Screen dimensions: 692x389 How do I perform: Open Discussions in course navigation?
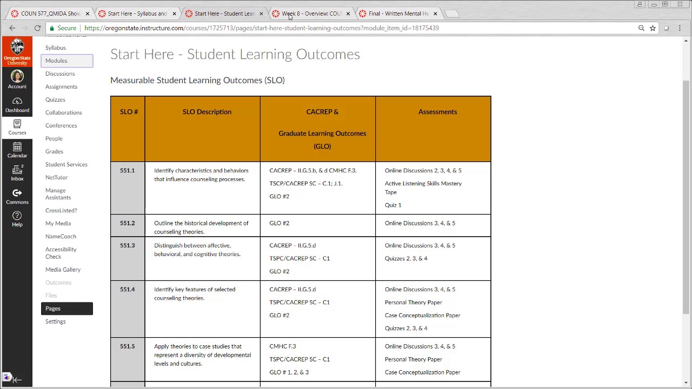coord(60,73)
